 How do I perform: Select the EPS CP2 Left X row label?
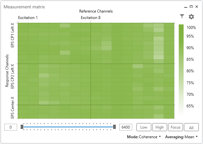pyautogui.click(x=13, y=76)
